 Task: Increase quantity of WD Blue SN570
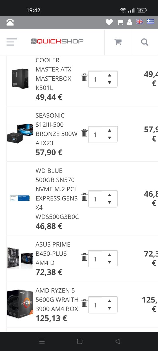pyautogui.click(x=109, y=195)
